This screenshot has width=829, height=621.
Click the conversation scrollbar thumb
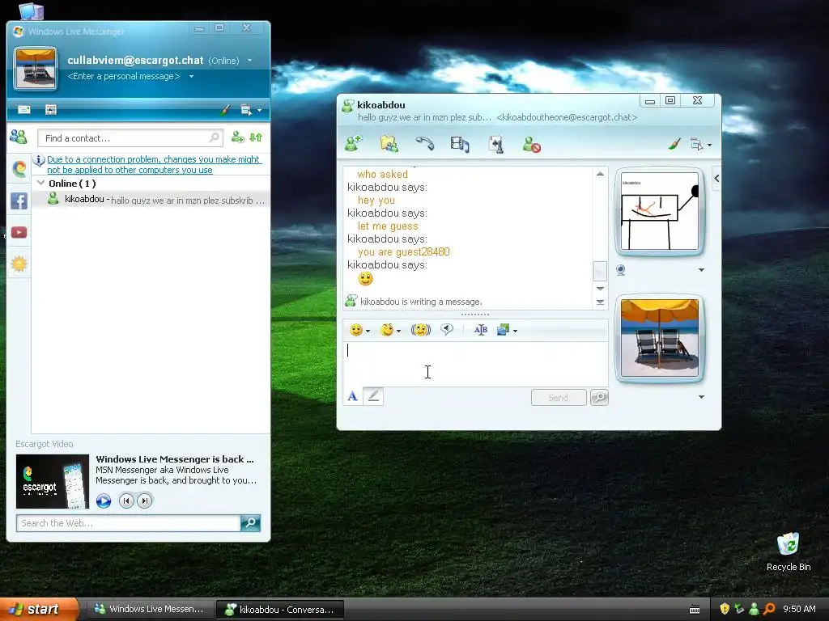tap(600, 272)
